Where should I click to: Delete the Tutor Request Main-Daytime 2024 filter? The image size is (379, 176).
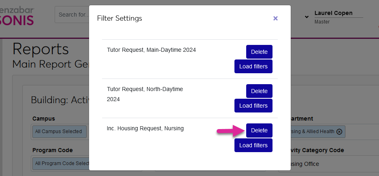(x=259, y=52)
